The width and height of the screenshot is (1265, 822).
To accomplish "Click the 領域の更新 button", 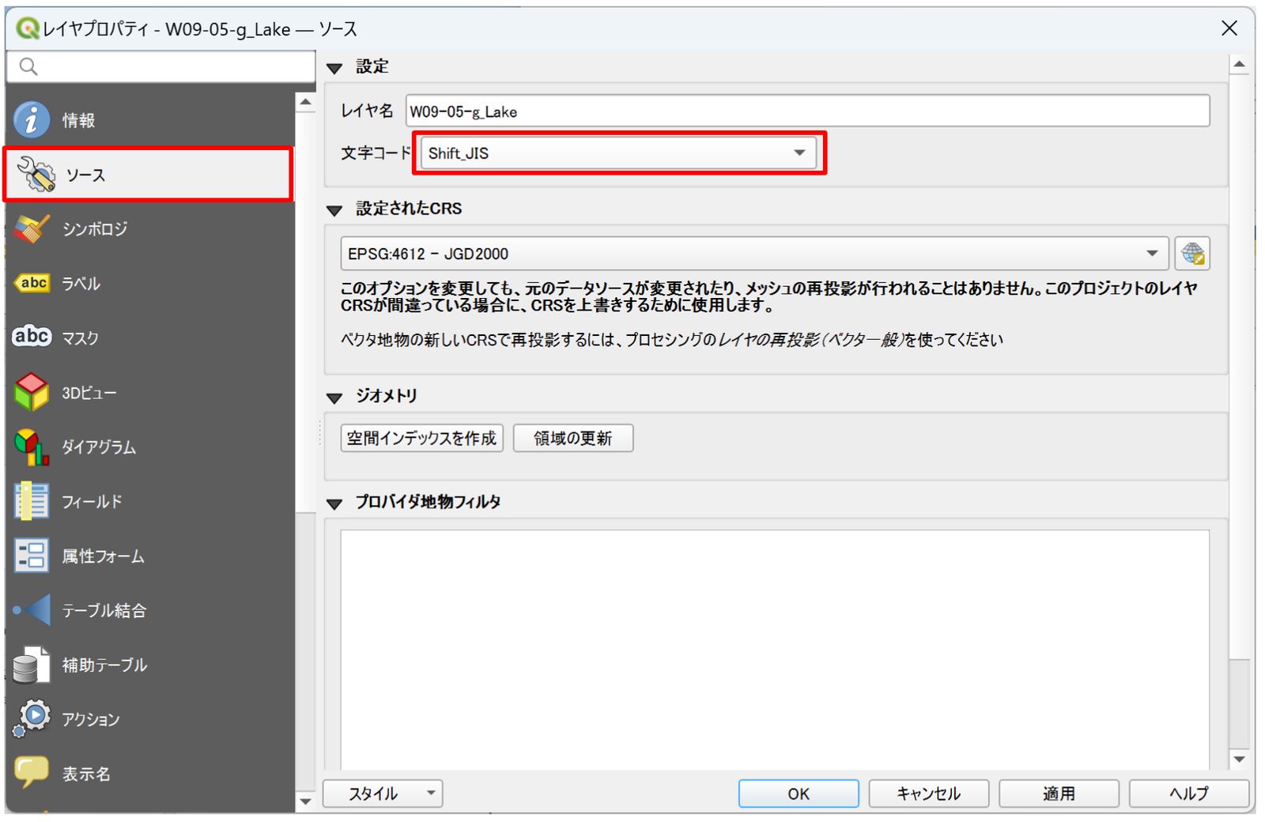I will pos(573,438).
